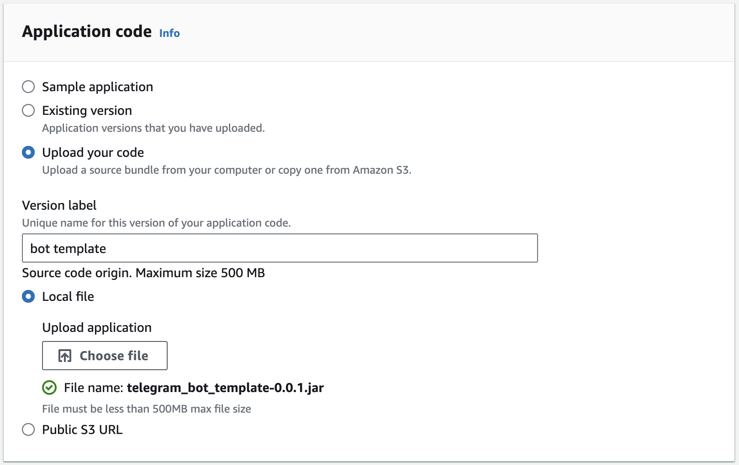This screenshot has width=739, height=465.
Task: Select the Sample application radio button
Action: coord(28,87)
